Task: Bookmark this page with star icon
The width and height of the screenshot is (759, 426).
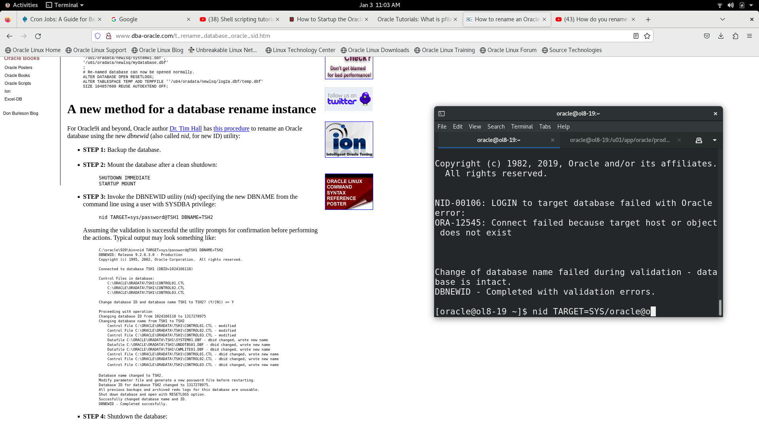Action: pyautogui.click(x=647, y=36)
